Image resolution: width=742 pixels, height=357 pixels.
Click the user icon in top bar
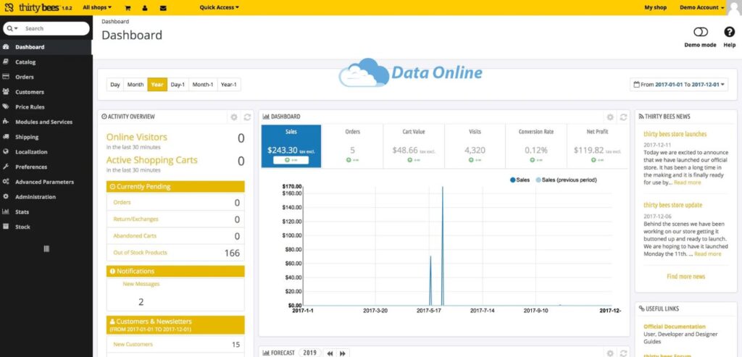[x=145, y=8]
